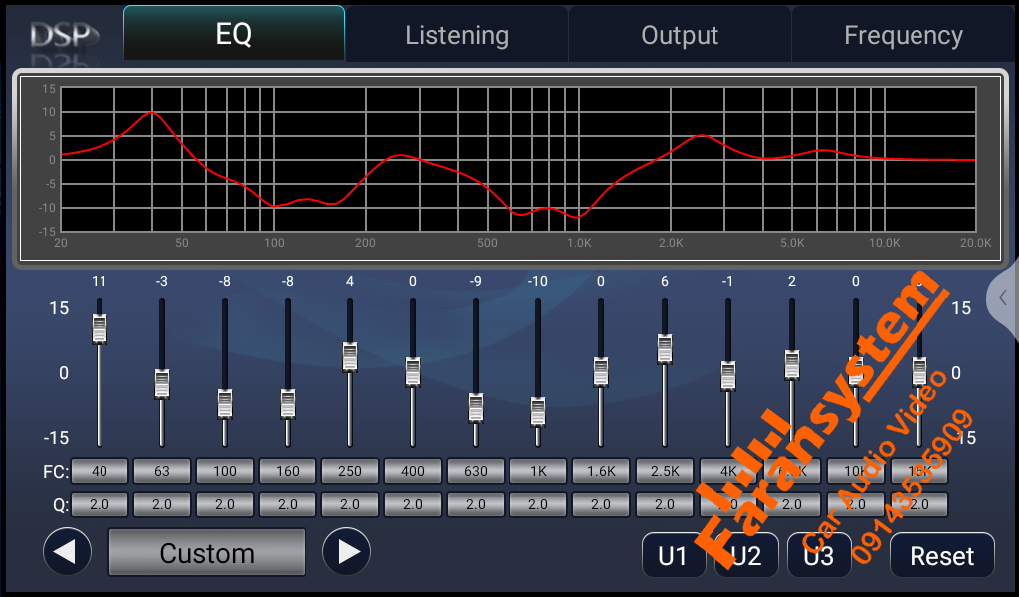The height and width of the screenshot is (597, 1019).
Task: Open the Output tab
Action: pyautogui.click(x=680, y=36)
